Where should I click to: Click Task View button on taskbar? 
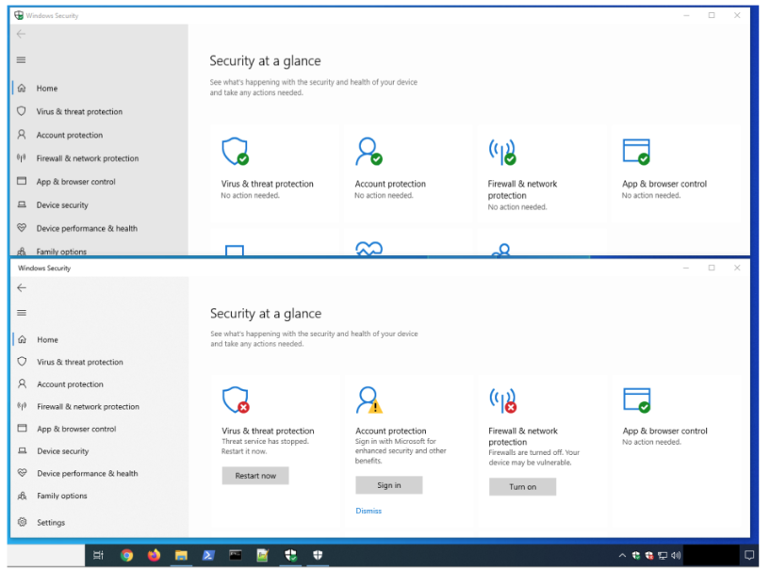pyautogui.click(x=99, y=555)
